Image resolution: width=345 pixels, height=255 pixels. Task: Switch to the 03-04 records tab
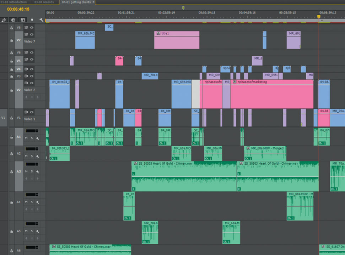(44, 2)
